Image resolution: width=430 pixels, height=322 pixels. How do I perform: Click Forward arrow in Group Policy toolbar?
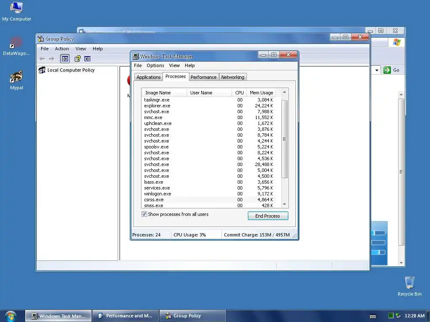(52, 59)
